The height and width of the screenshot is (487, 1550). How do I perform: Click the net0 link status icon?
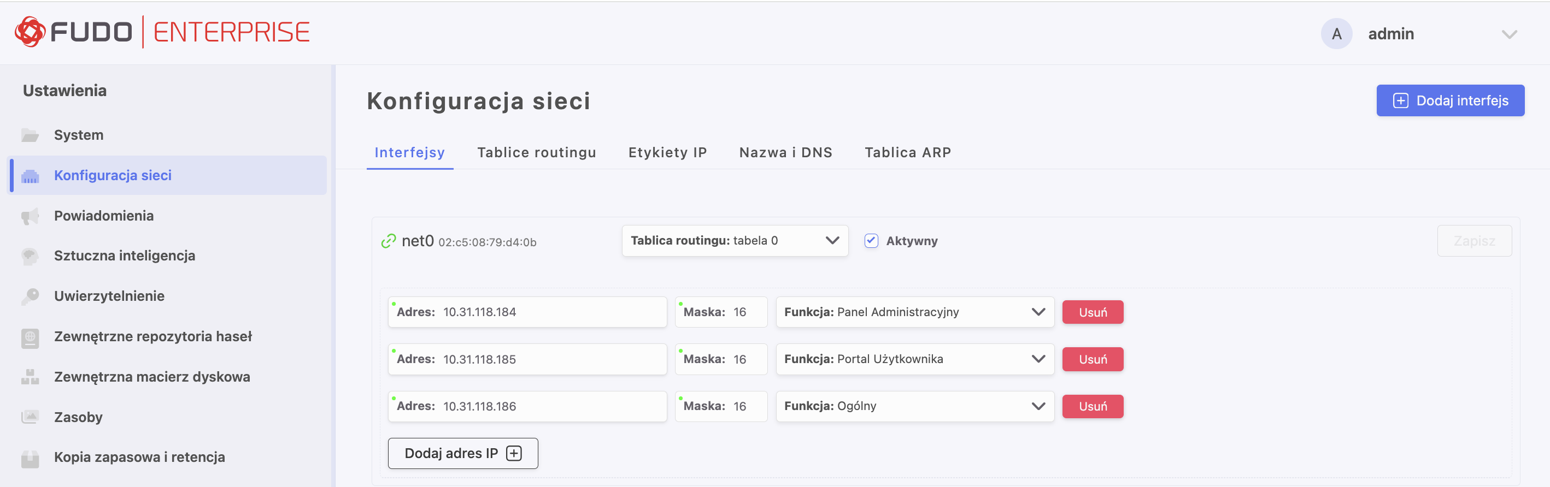coord(389,241)
